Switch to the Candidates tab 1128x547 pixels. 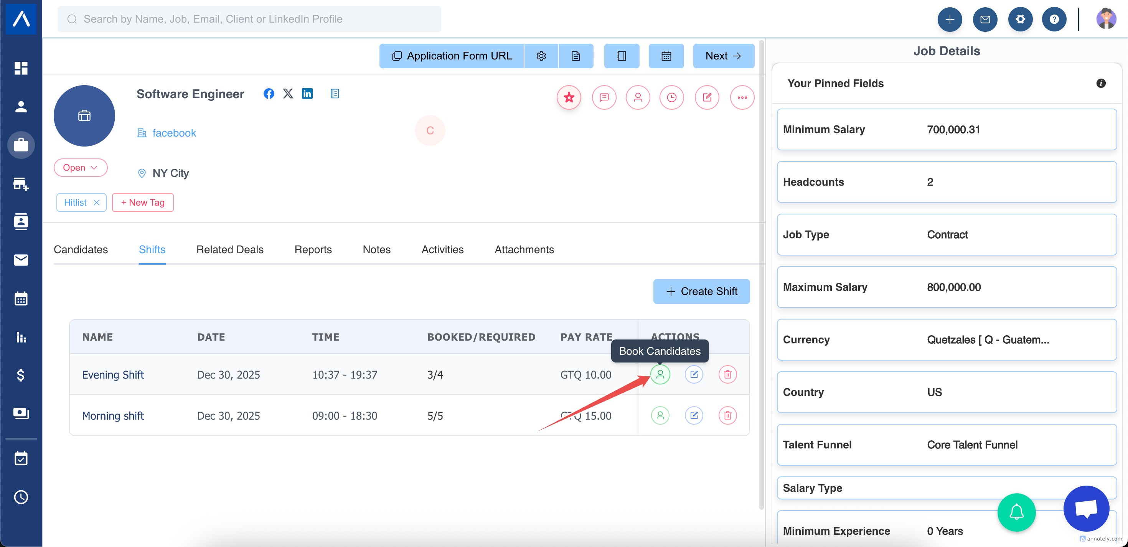[81, 249]
